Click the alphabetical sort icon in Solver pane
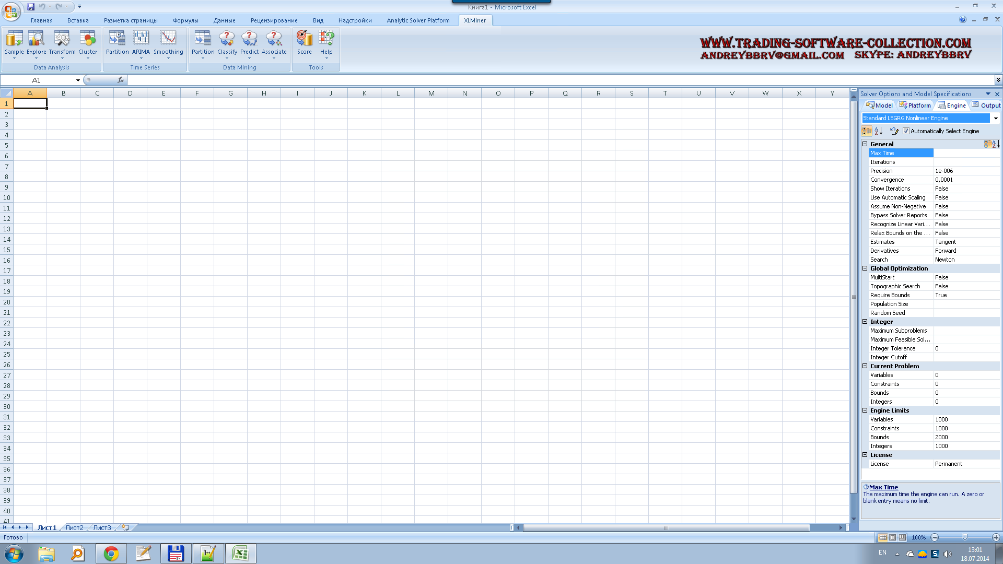1003x564 pixels. [879, 131]
